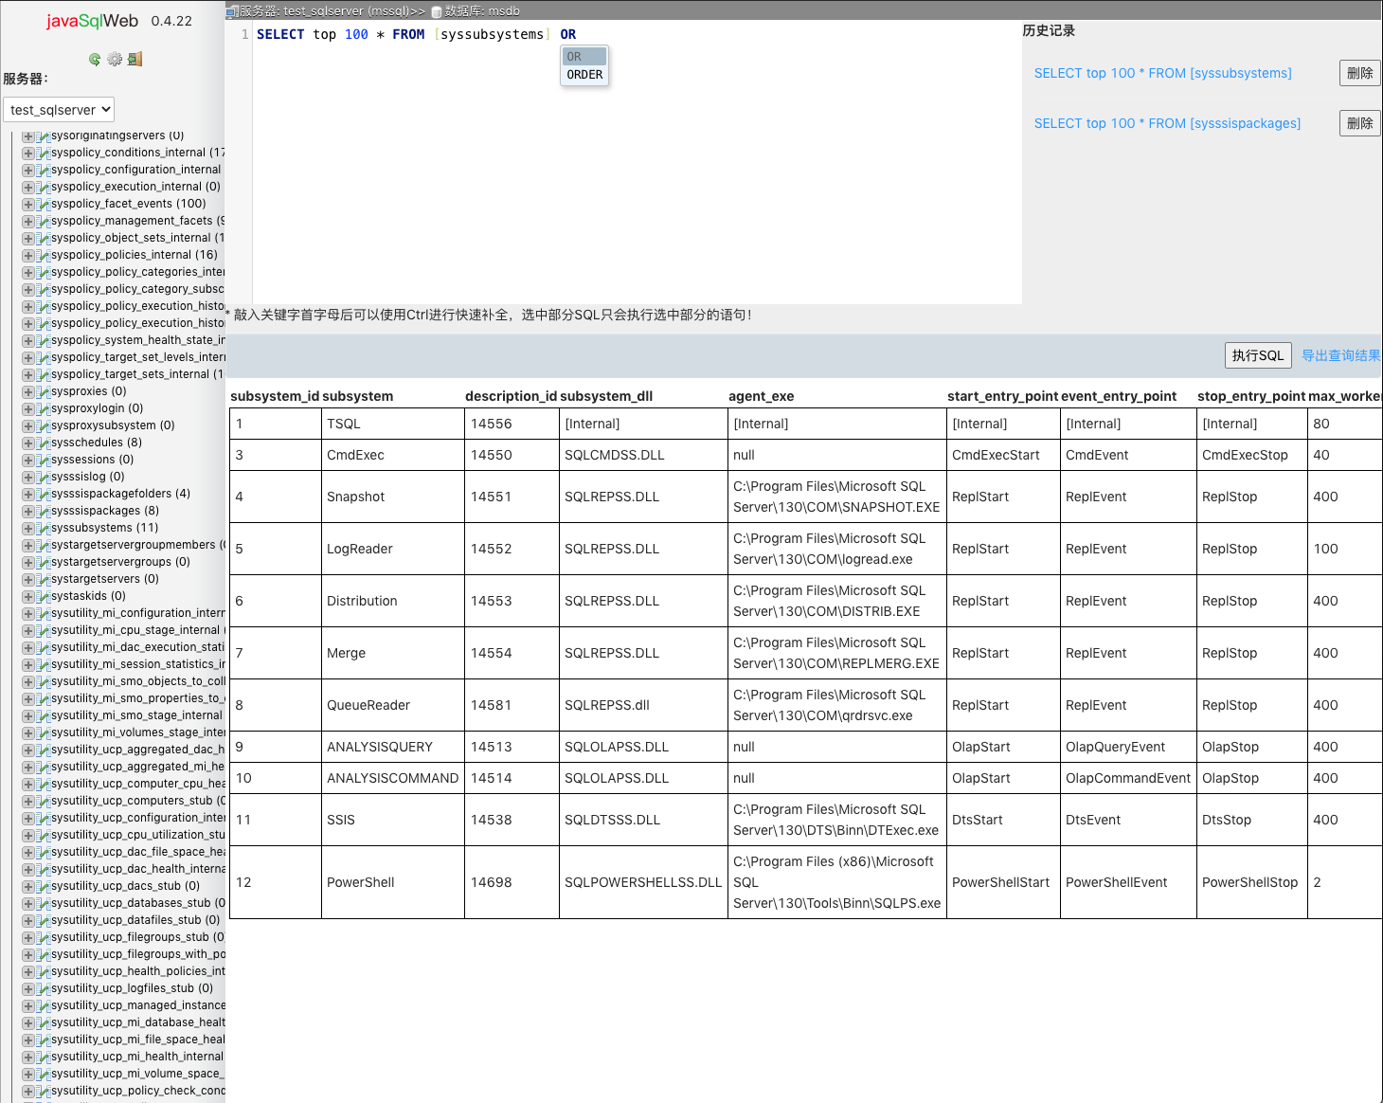Open history entry SELECT FROM [sysssispackages]
1383x1103 pixels.
(1167, 123)
